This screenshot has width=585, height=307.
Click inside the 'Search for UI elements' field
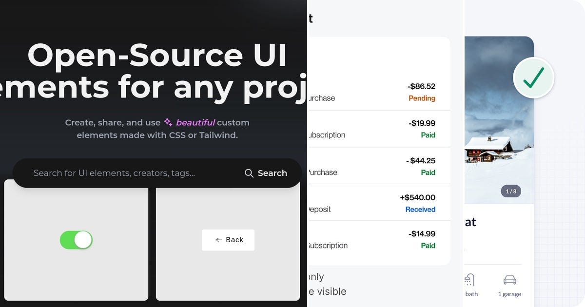coord(112,173)
